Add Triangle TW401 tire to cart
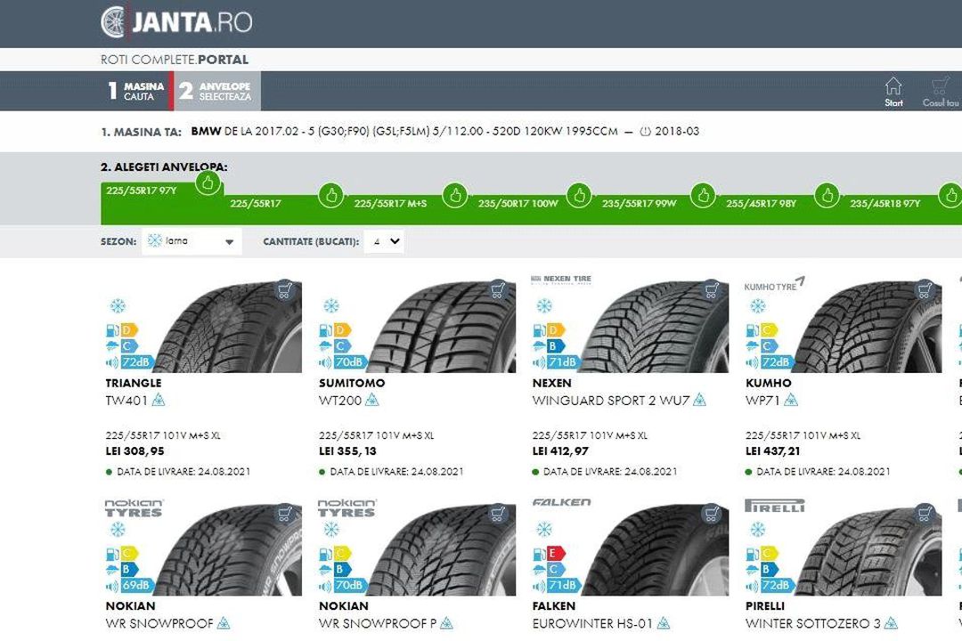This screenshot has width=962, height=641. pos(285,290)
